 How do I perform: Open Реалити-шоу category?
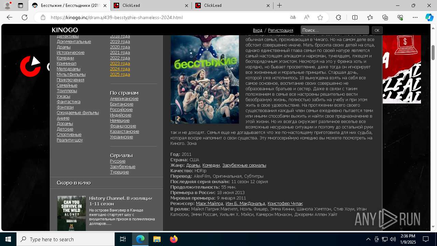click(70, 140)
